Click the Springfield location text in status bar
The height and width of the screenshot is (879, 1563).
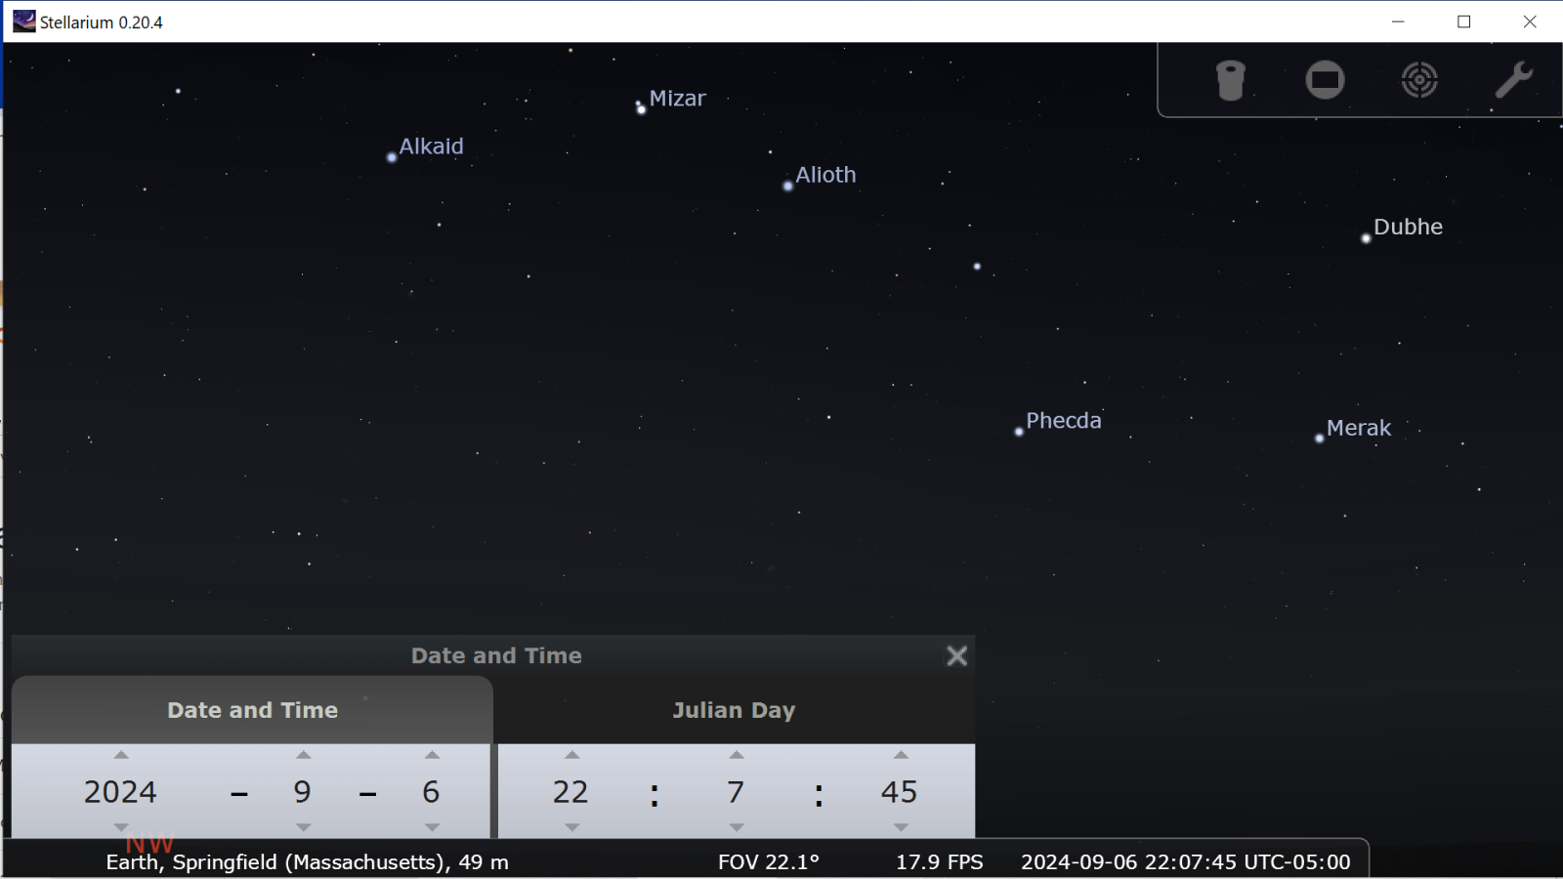coord(307,862)
